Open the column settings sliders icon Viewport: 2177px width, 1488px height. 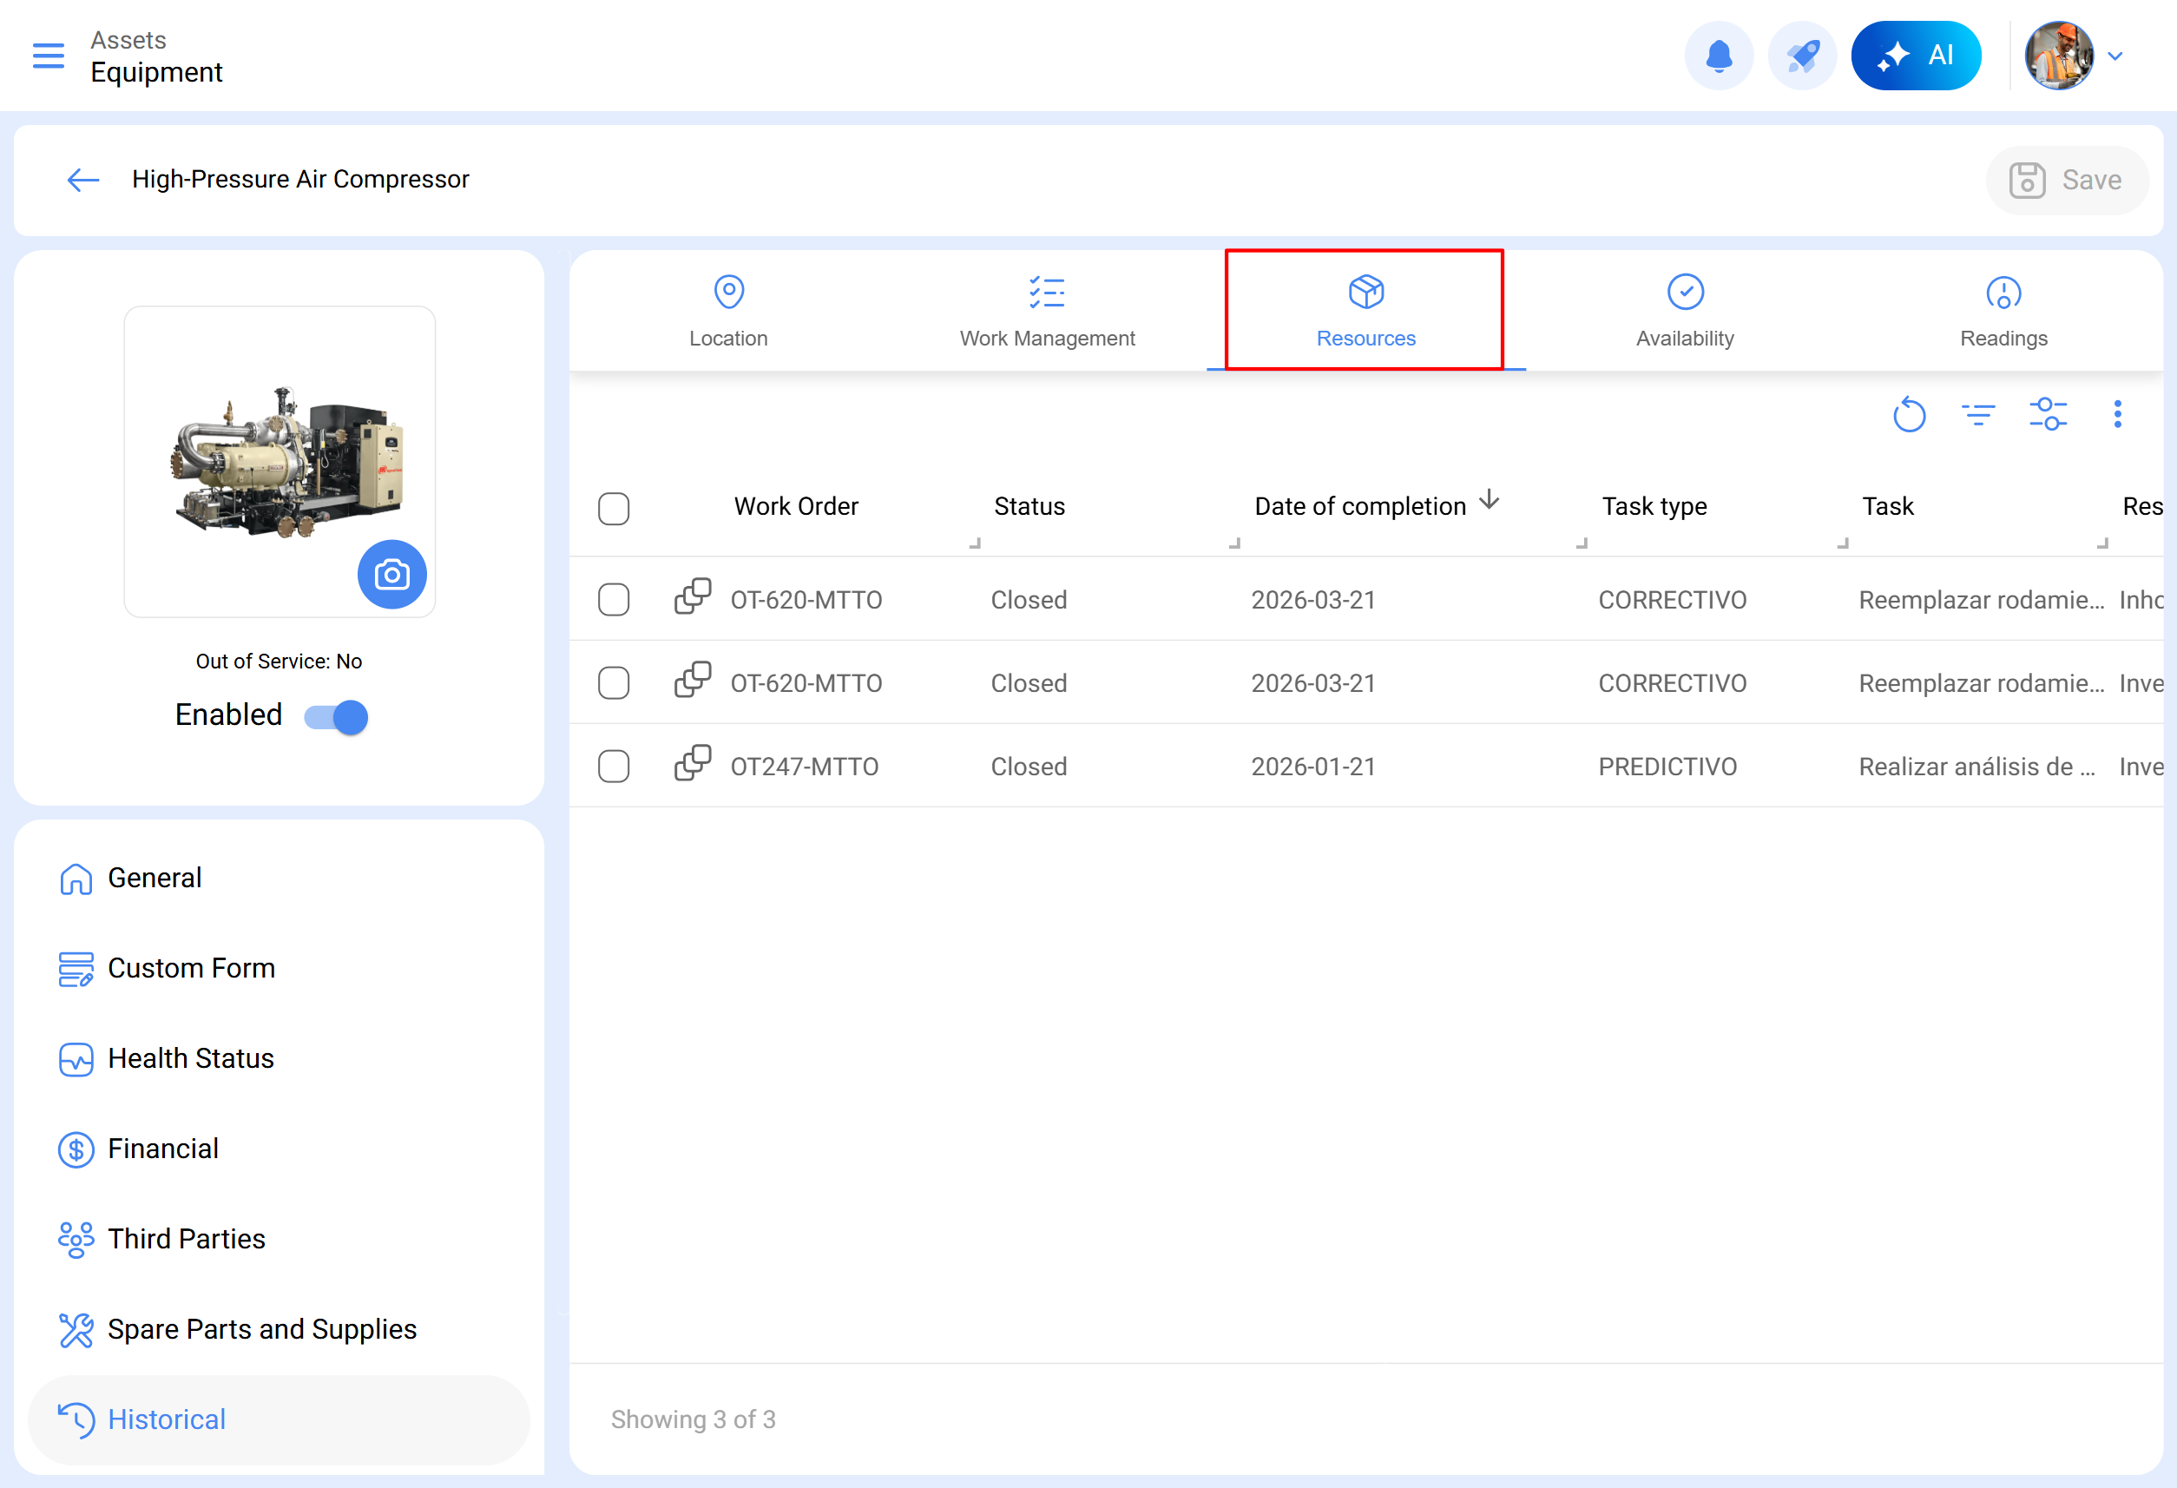pos(2048,414)
